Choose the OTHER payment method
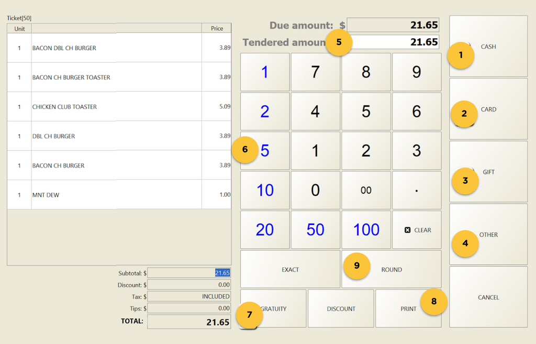Viewport: 536px width, 344px height. [x=487, y=235]
